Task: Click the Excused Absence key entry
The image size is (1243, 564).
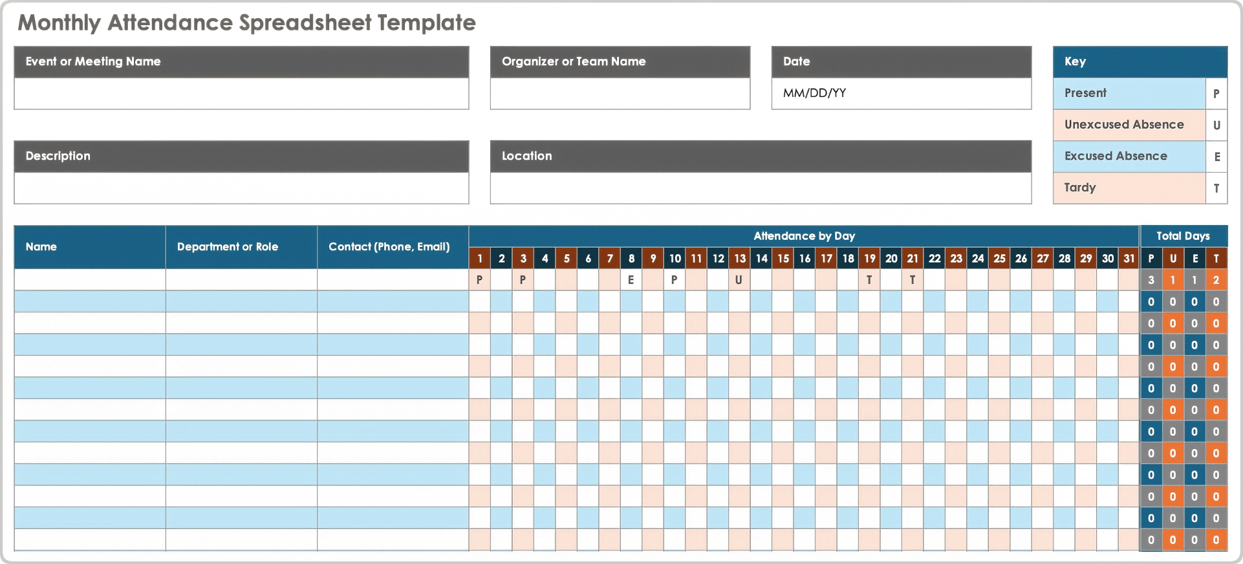Action: coord(1129,157)
